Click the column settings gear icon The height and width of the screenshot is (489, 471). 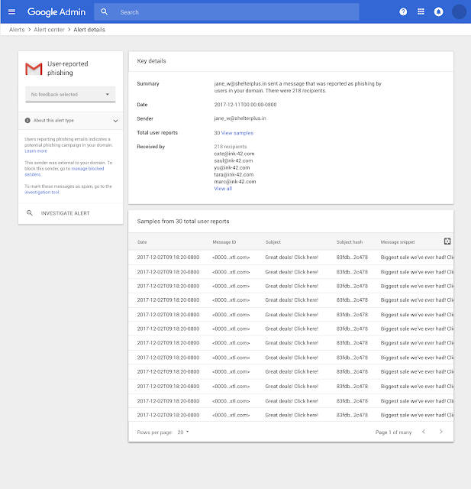[447, 241]
